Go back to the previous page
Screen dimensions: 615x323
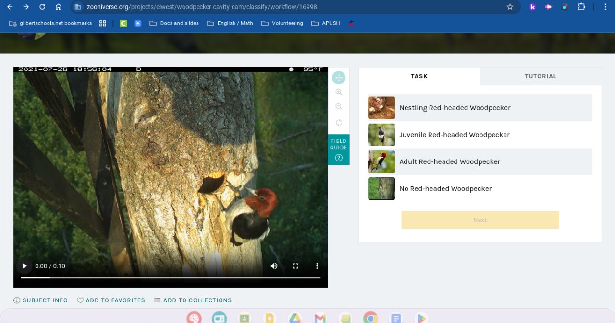(10, 7)
